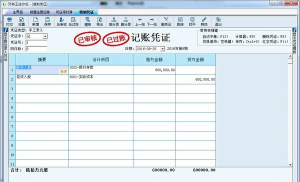Delete the voucher with 删凭证 icon
This screenshot has width=300, height=182.
166,21
